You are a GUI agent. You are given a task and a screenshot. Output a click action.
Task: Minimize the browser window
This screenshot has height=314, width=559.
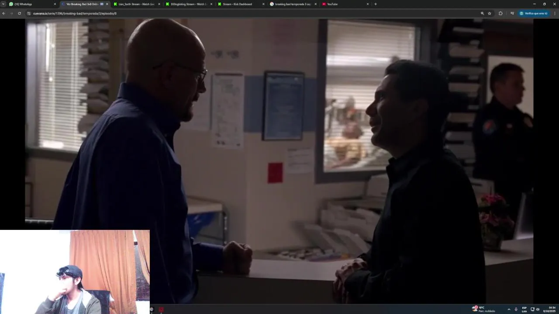534,4
